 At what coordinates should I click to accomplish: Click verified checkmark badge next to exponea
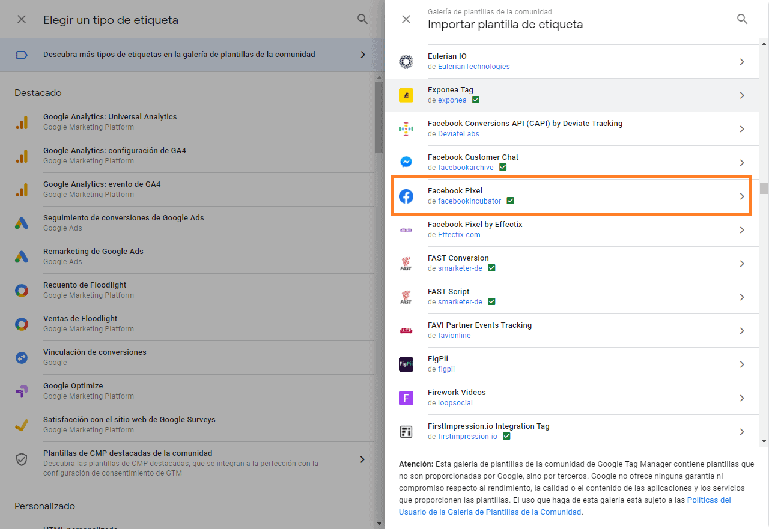point(476,100)
